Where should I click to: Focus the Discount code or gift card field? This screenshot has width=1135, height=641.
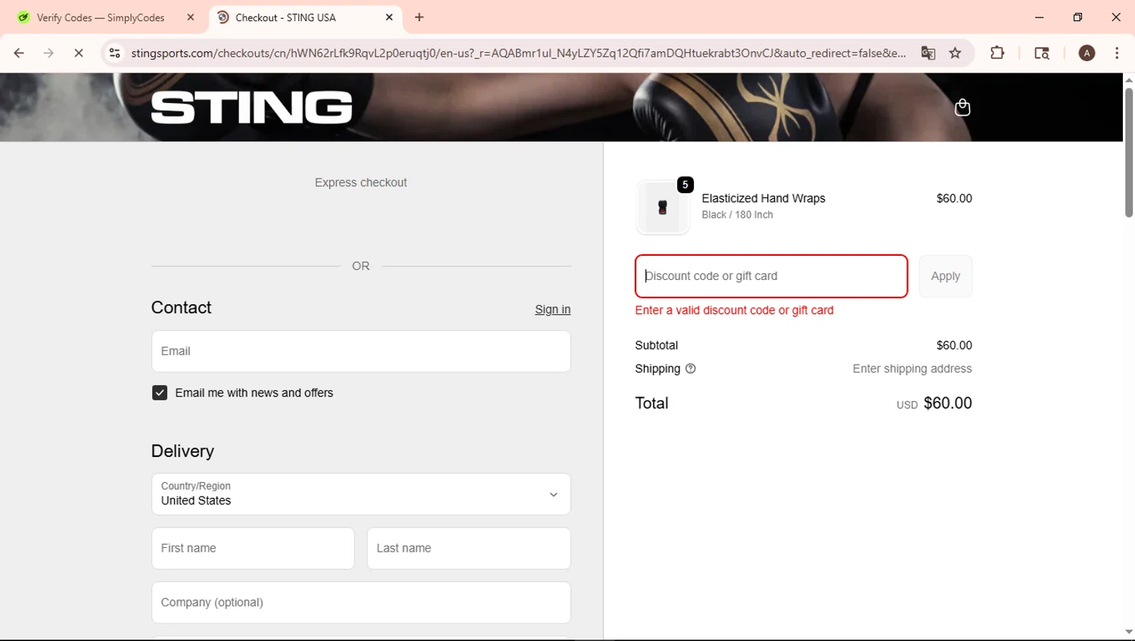(x=771, y=276)
